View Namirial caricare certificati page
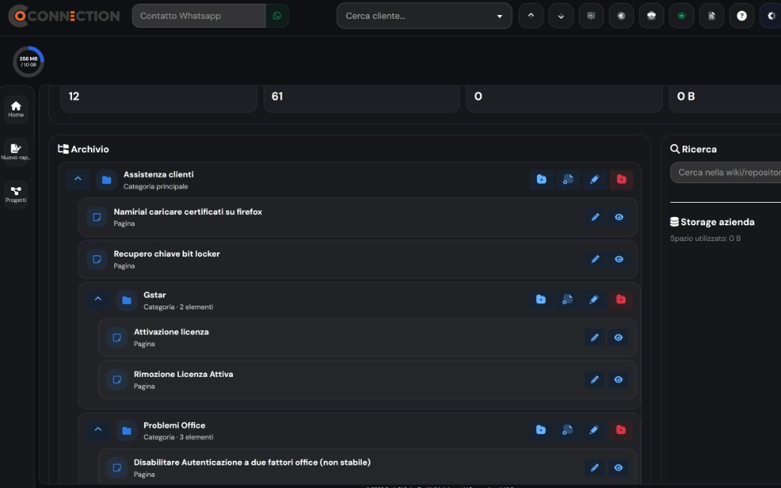The image size is (781, 488). point(619,217)
